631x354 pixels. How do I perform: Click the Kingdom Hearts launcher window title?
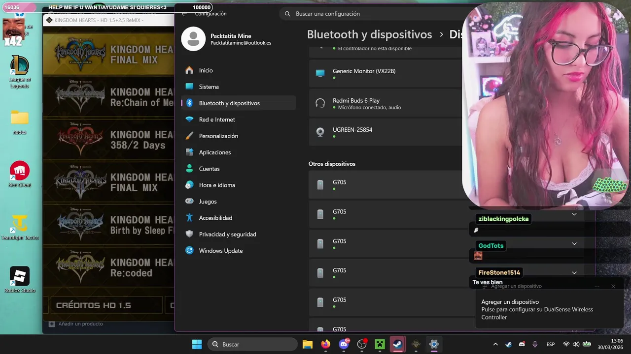point(99,20)
